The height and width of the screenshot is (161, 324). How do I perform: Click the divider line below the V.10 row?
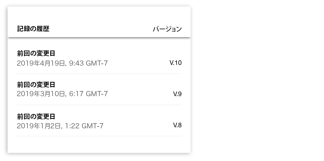(x=99, y=74)
